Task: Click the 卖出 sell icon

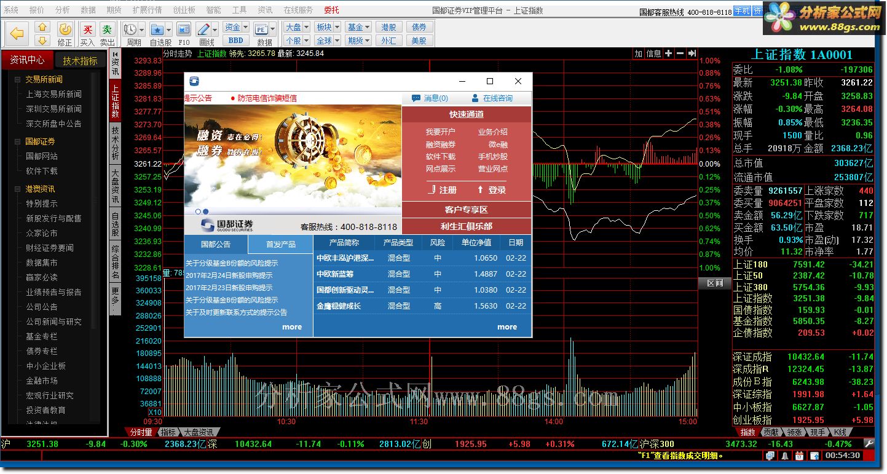Action: pos(107,30)
